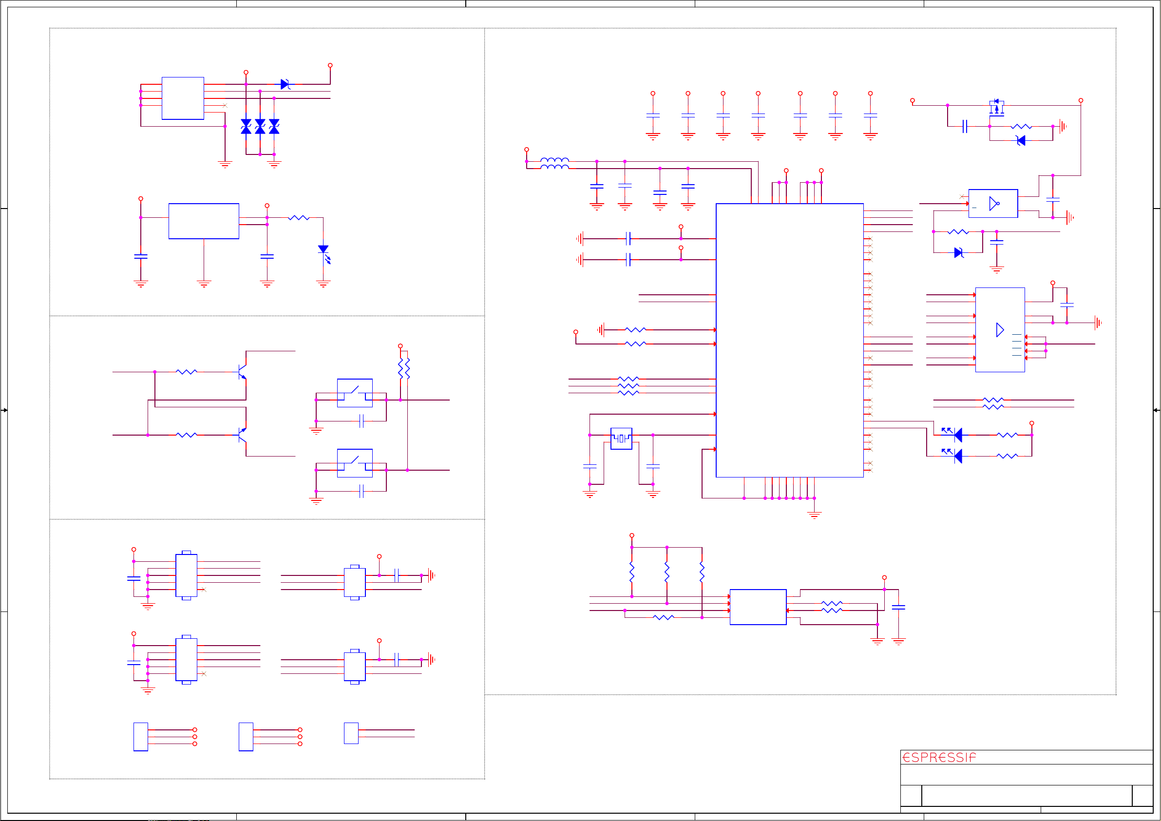Screen dimensions: 1161x821
Task: Select the leftmost TVS diode in protection array
Action: [x=246, y=127]
